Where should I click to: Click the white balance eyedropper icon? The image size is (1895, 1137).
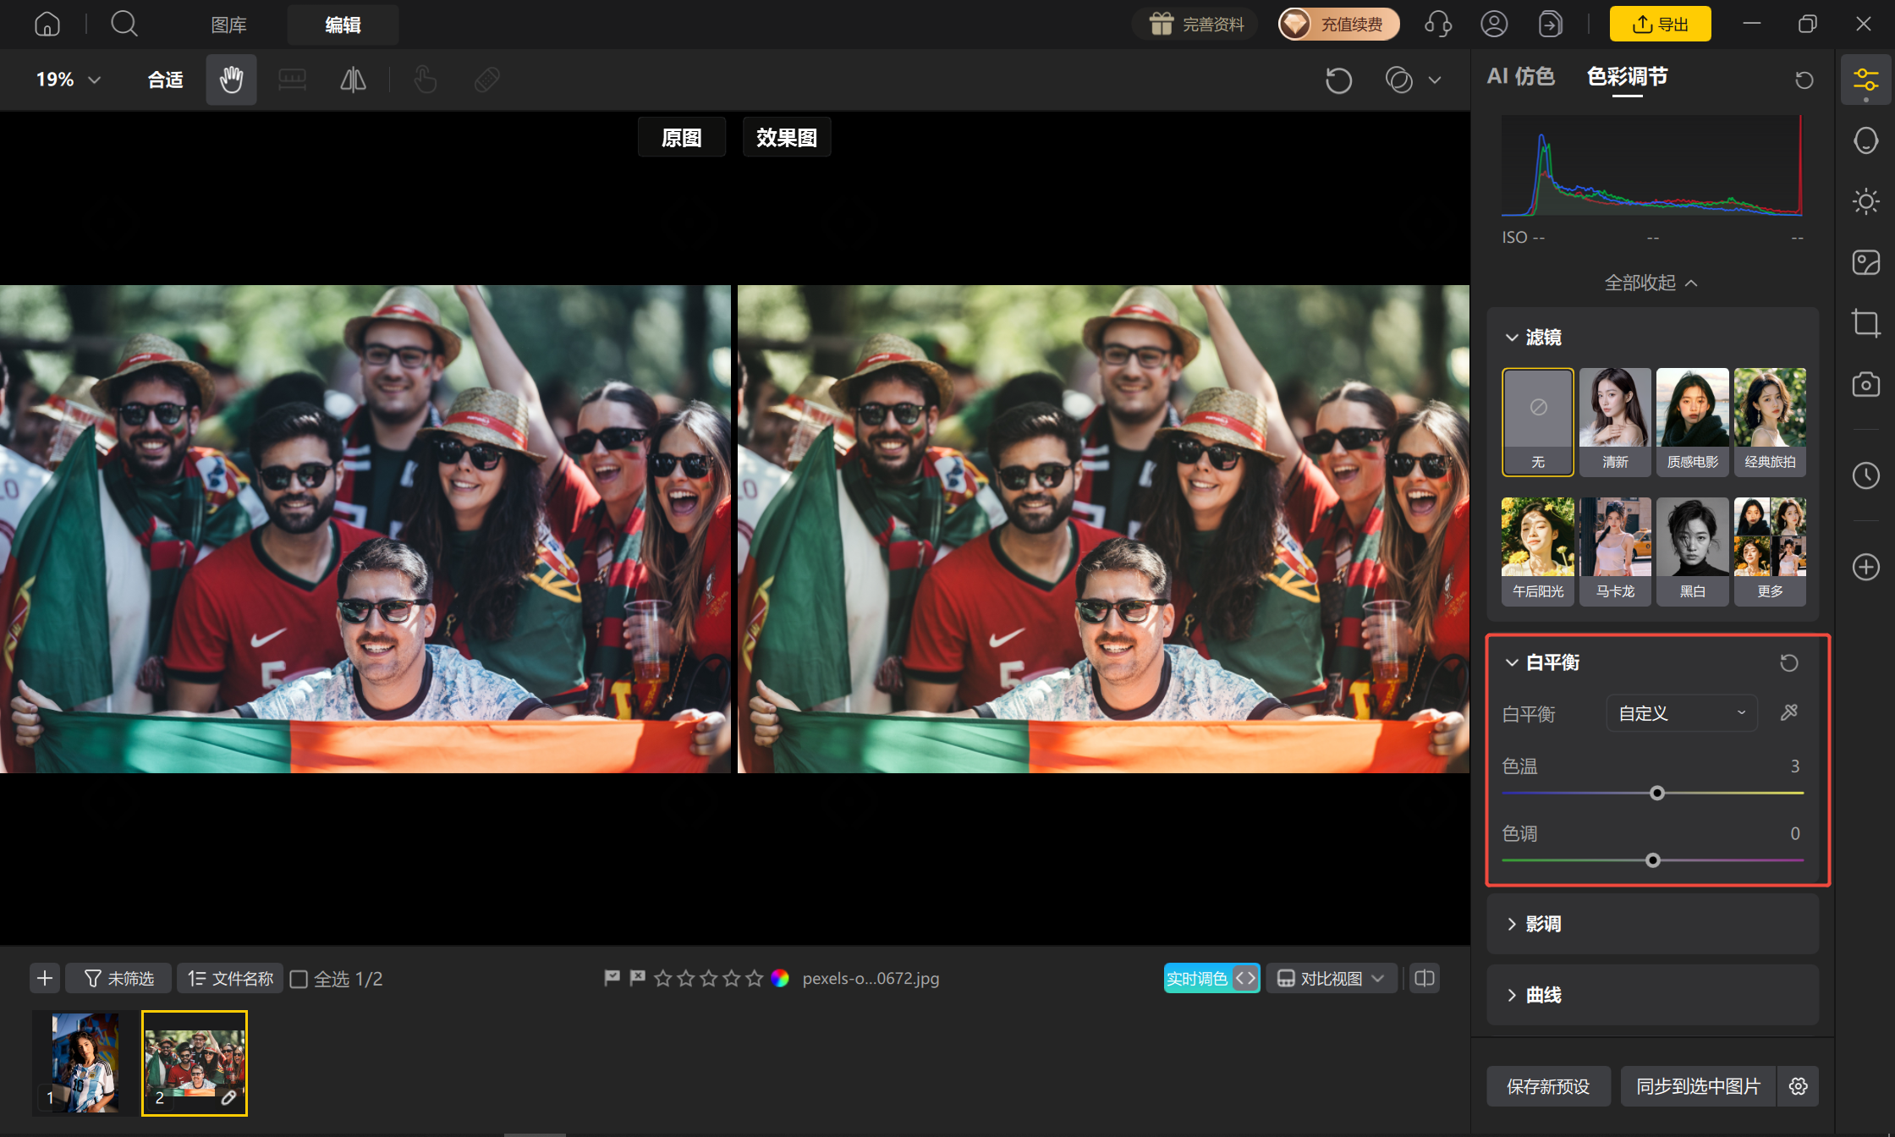pyautogui.click(x=1788, y=713)
